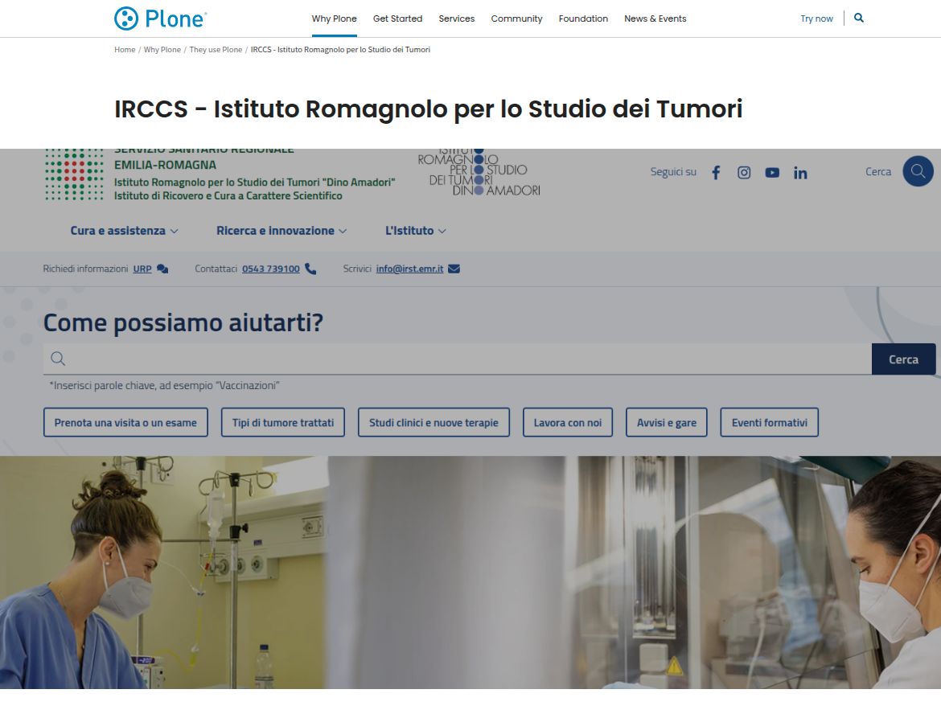941x714 pixels.
Task: Click the envelope icon next to info@irst.emr.it
Action: pos(454,269)
